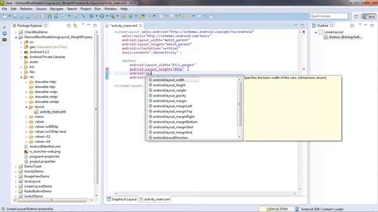Open the File menu

coord(4,9)
